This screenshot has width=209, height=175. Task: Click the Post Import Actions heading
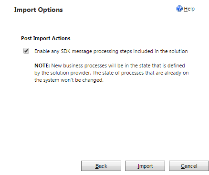[46, 38]
